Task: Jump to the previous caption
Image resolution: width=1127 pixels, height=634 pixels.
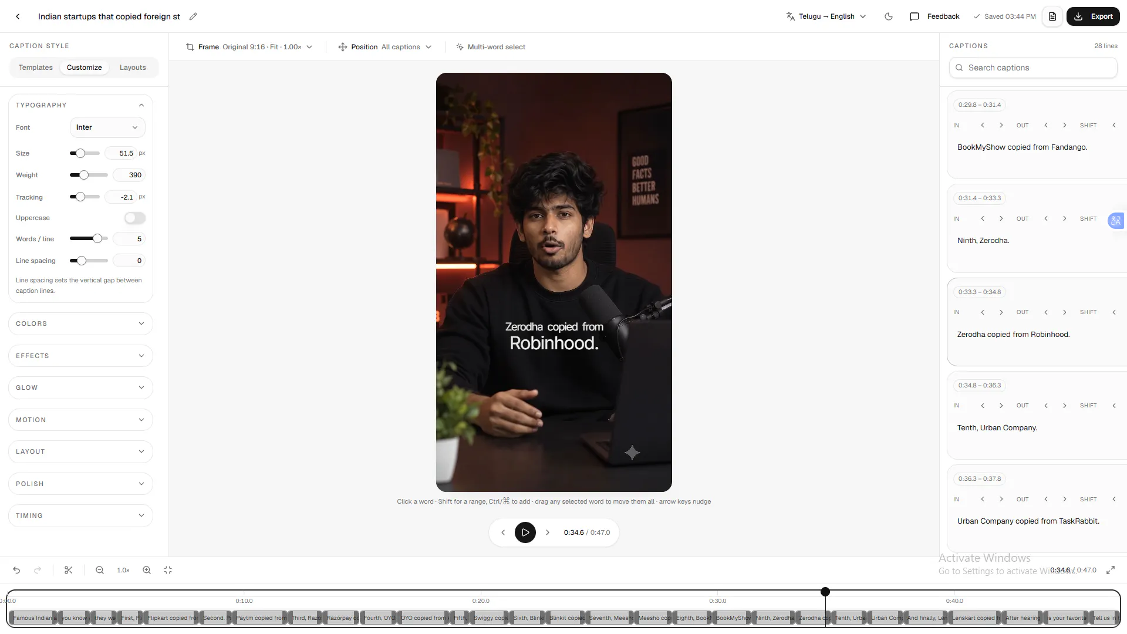Action: [x=503, y=532]
